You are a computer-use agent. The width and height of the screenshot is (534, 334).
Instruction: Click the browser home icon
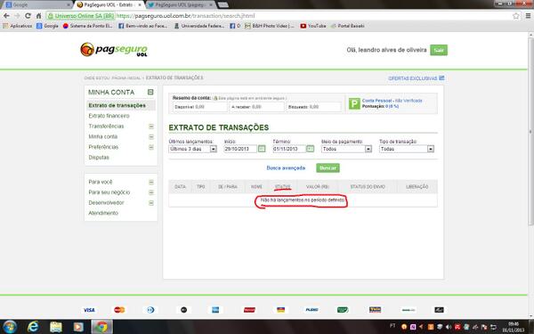(x=39, y=16)
